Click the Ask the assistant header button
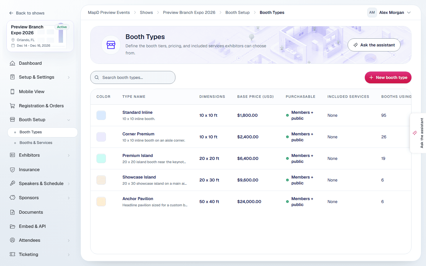426x266 pixels. pyautogui.click(x=374, y=45)
